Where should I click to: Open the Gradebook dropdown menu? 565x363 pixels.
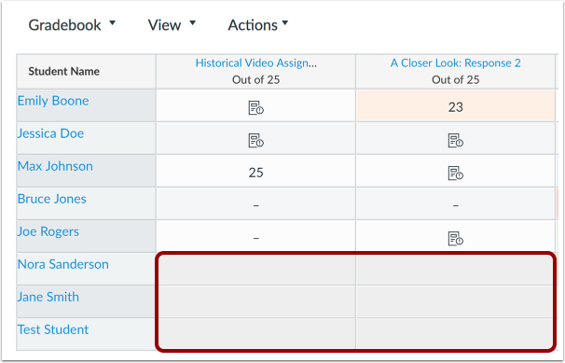[72, 25]
